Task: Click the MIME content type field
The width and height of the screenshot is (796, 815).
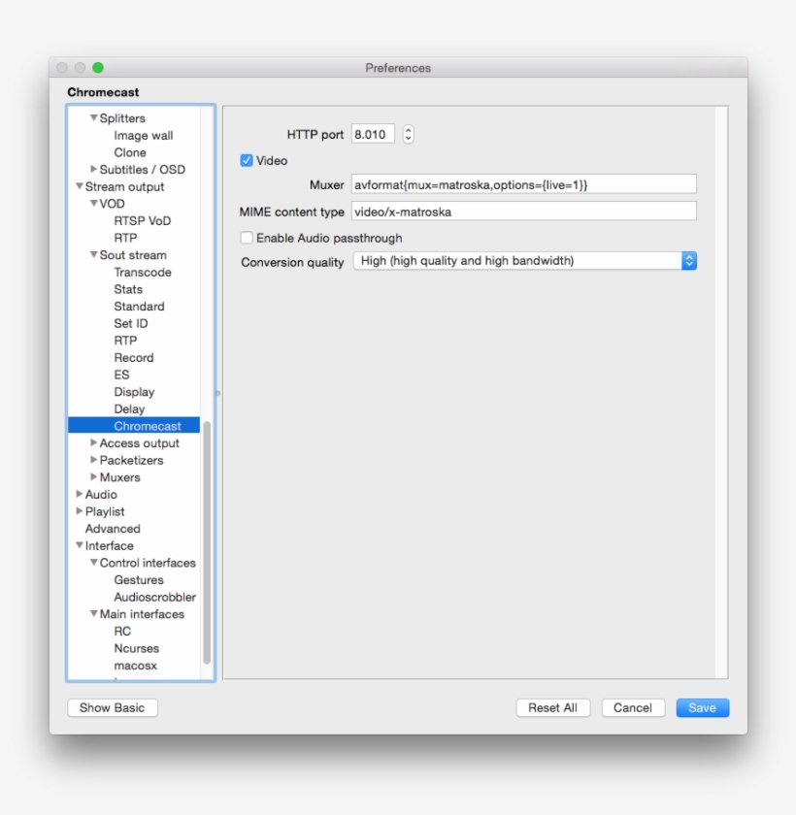Action: pos(523,212)
